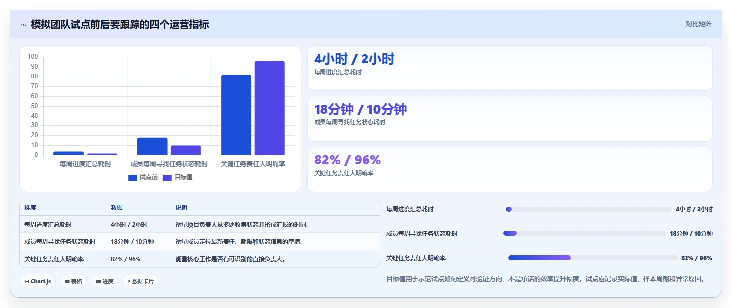This screenshot has width=732, height=308.
Task: Click 成员每周寻找任务状态耗时 caption in the second card
Action: (x=350, y=122)
